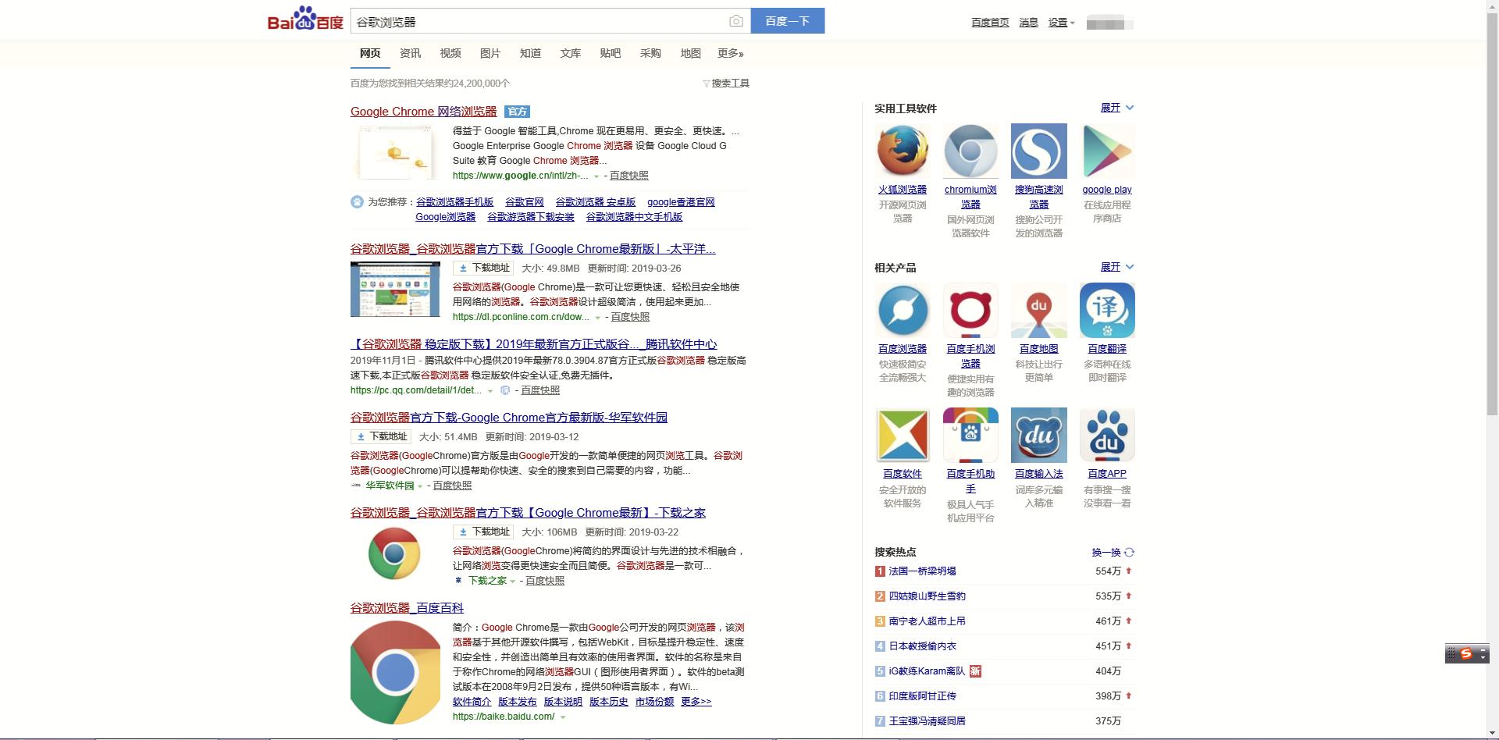Click the 百度浏览器 icon in related products
This screenshot has height=740, width=1499.
903,310
